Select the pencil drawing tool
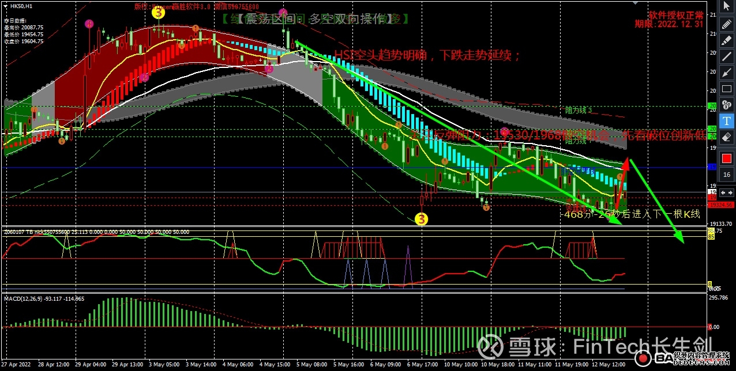736x371 pixels. pyautogui.click(x=727, y=24)
